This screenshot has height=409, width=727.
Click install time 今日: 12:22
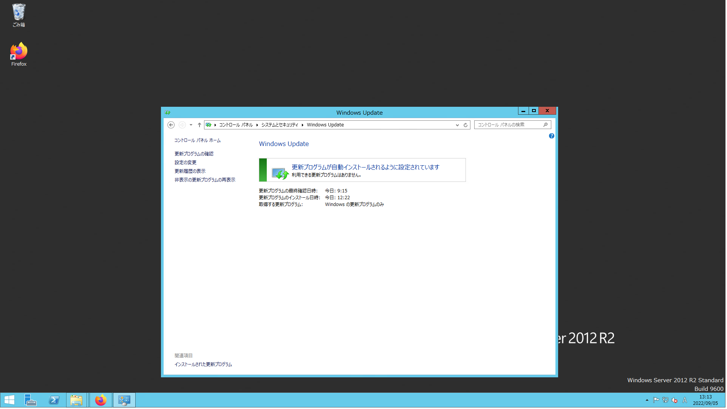point(338,198)
